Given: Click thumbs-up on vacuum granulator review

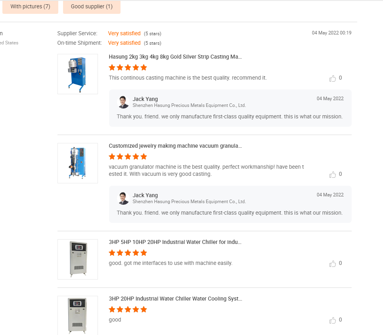Looking at the screenshot, I should click(333, 175).
